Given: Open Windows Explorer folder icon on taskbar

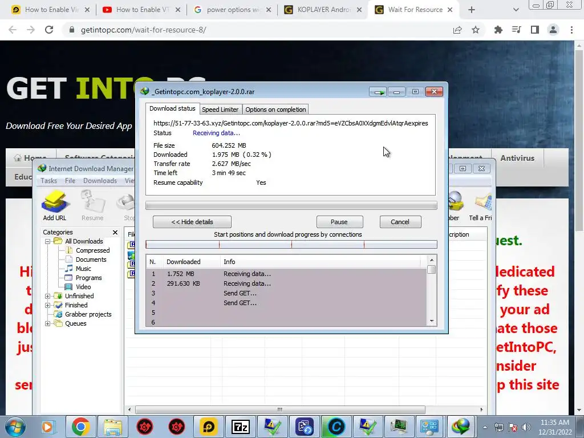Looking at the screenshot, I should coord(112,427).
